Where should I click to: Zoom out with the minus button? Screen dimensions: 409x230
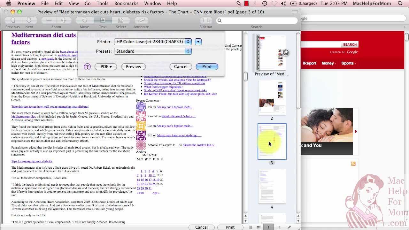pyautogui.click(x=49, y=20)
